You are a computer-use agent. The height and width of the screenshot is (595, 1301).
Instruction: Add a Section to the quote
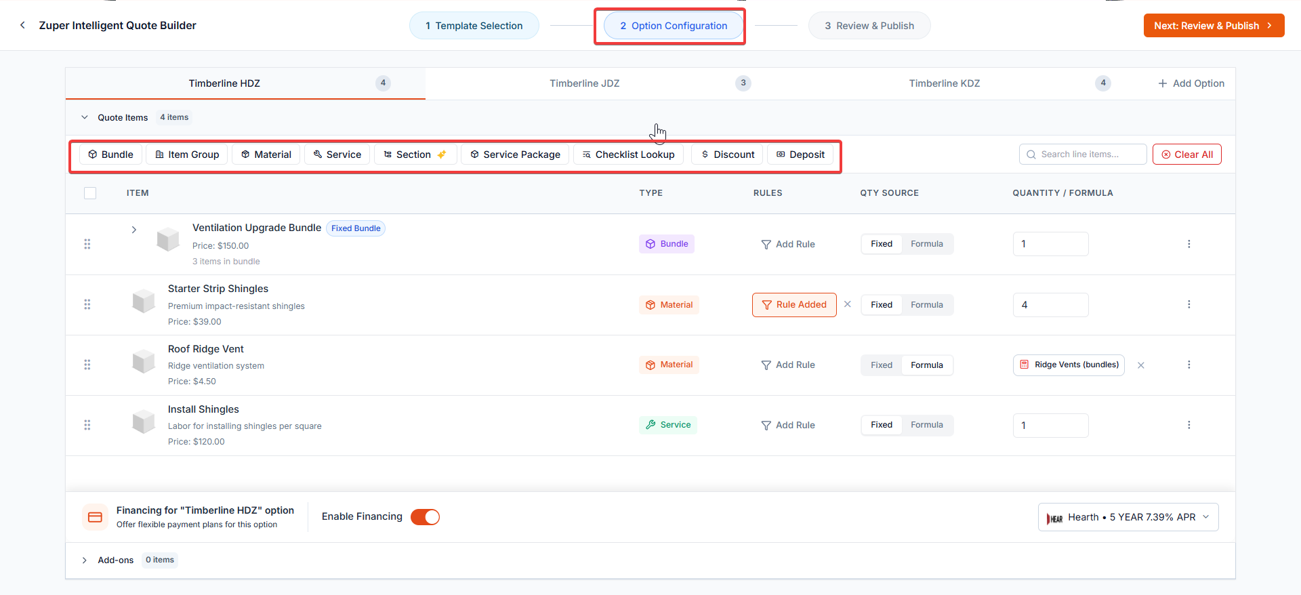click(x=415, y=155)
